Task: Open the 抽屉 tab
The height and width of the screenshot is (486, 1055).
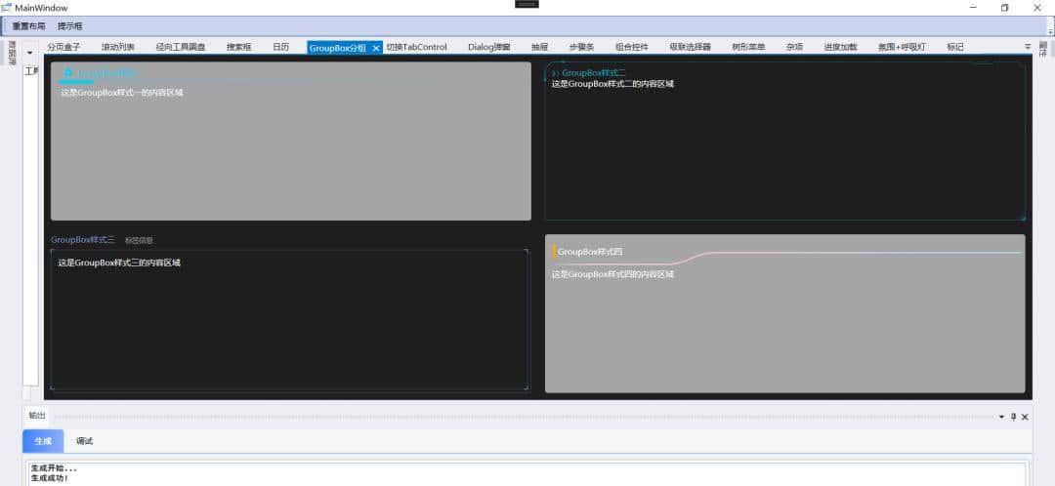Action: (539, 47)
